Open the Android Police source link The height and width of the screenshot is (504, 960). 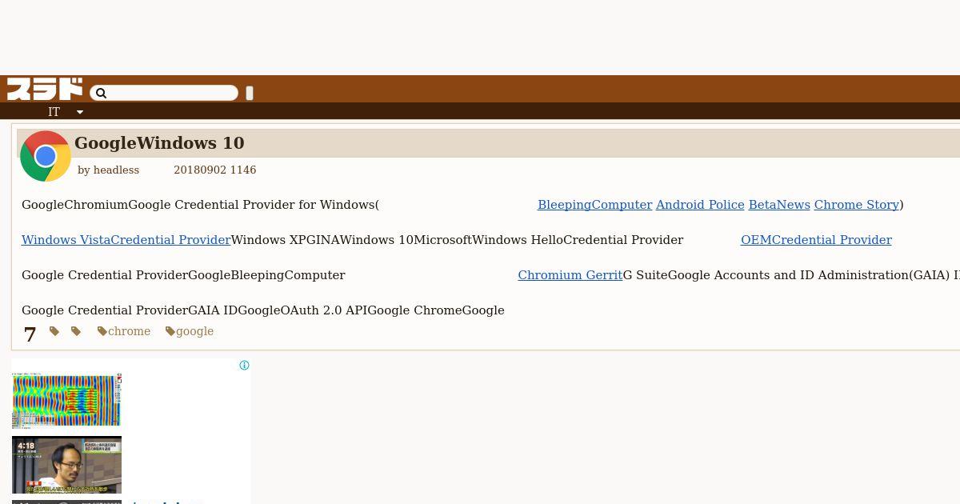tap(700, 205)
